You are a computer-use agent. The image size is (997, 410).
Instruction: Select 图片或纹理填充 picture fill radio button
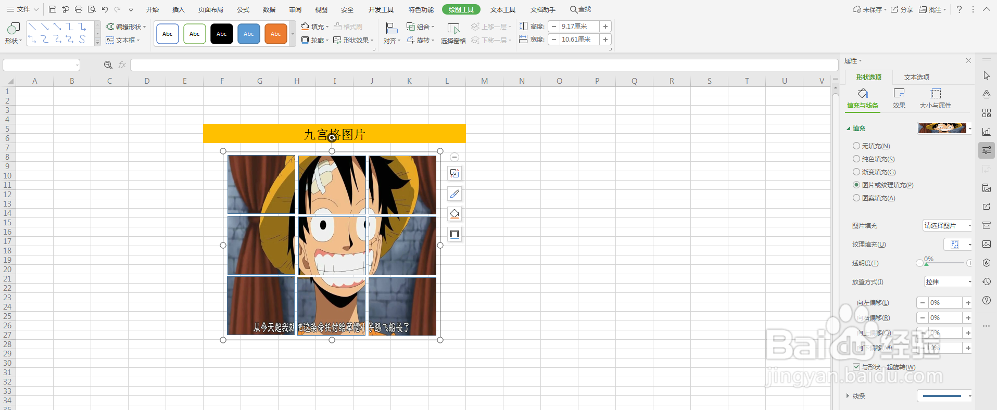click(x=856, y=185)
